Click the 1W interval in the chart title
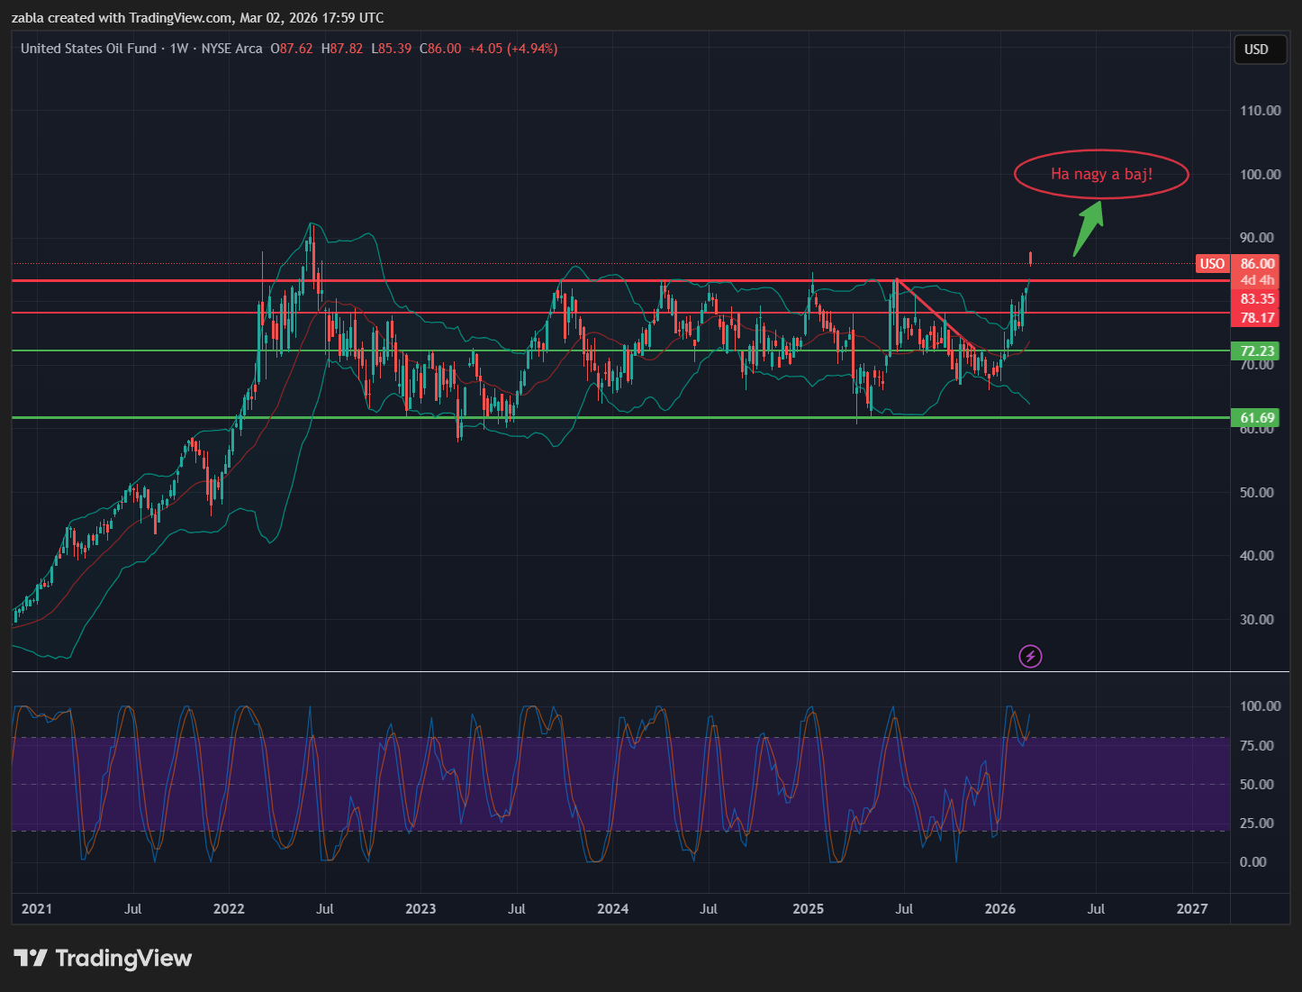This screenshot has width=1302, height=992. pos(179,49)
